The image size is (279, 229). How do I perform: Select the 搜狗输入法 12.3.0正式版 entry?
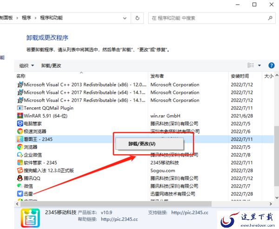(x=49, y=170)
